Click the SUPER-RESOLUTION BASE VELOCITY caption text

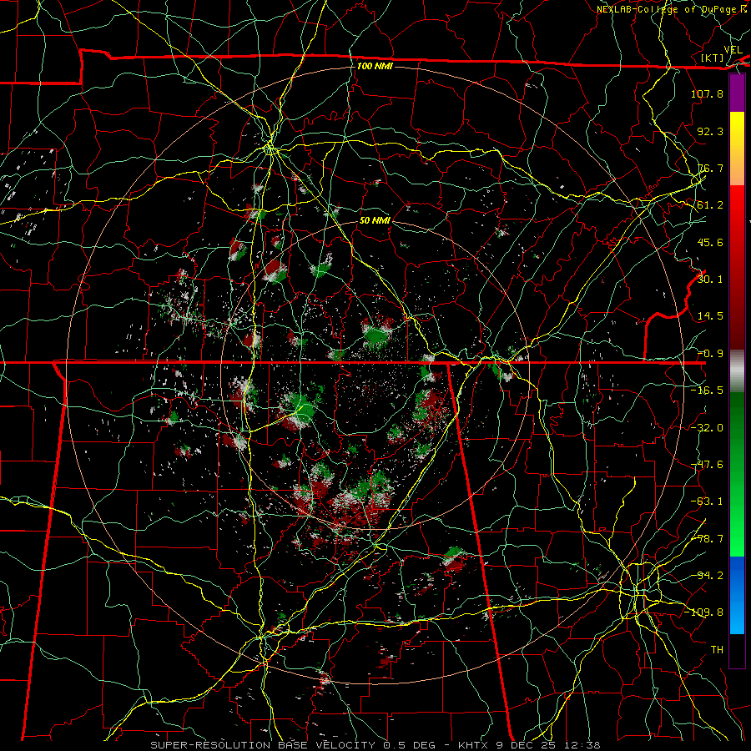coord(263,745)
